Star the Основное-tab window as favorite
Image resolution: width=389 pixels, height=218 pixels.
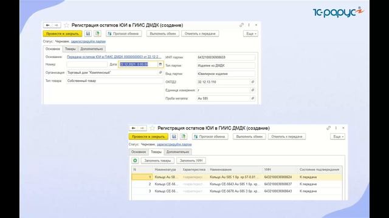[x=66, y=25]
